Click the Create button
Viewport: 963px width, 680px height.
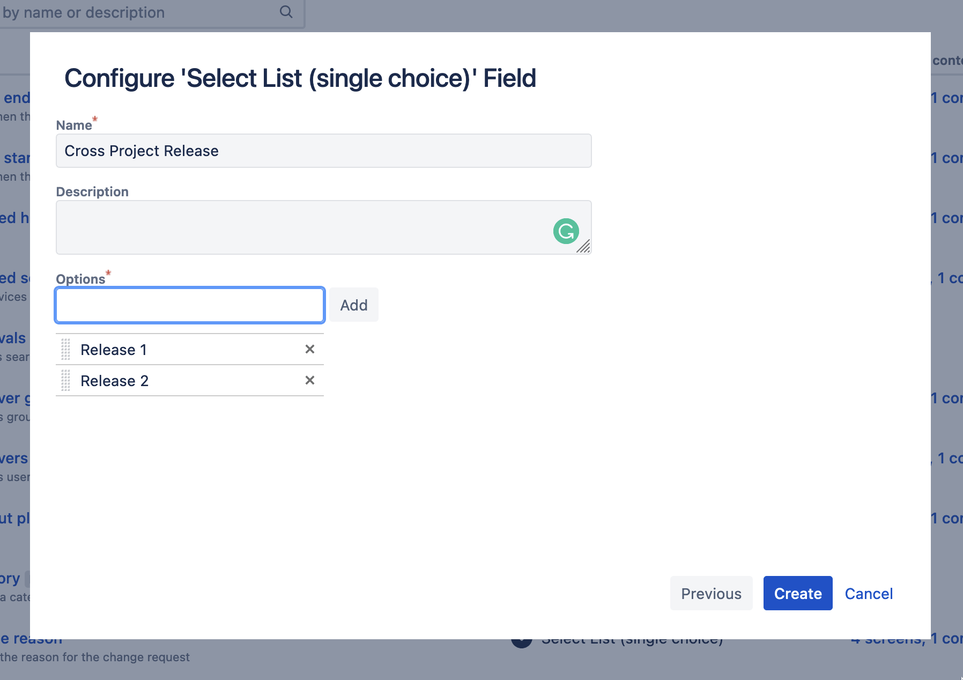point(798,593)
